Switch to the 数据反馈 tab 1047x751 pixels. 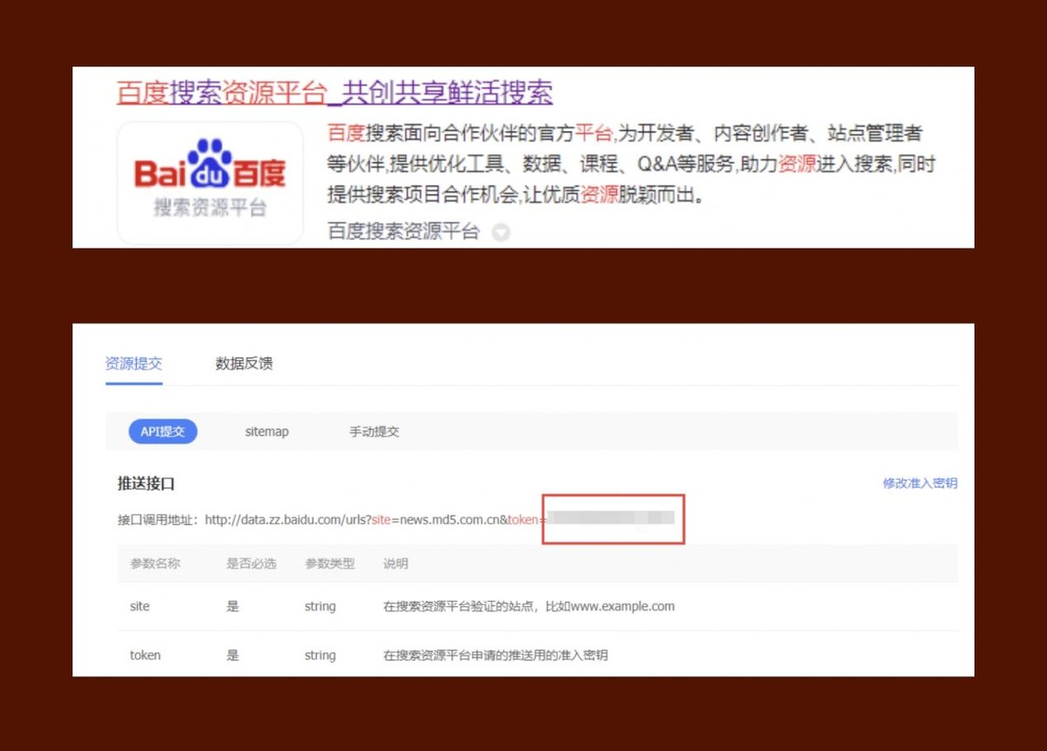(x=242, y=364)
